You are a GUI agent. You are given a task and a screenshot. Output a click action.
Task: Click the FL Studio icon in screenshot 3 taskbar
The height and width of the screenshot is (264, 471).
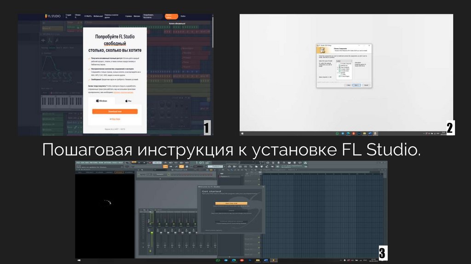[274, 260]
